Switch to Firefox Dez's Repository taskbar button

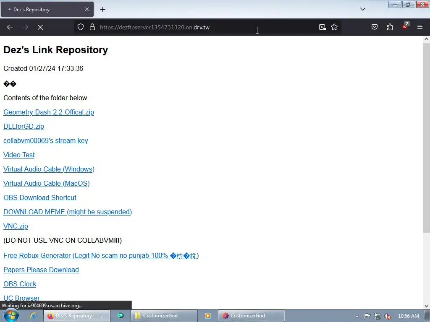tap(77, 316)
